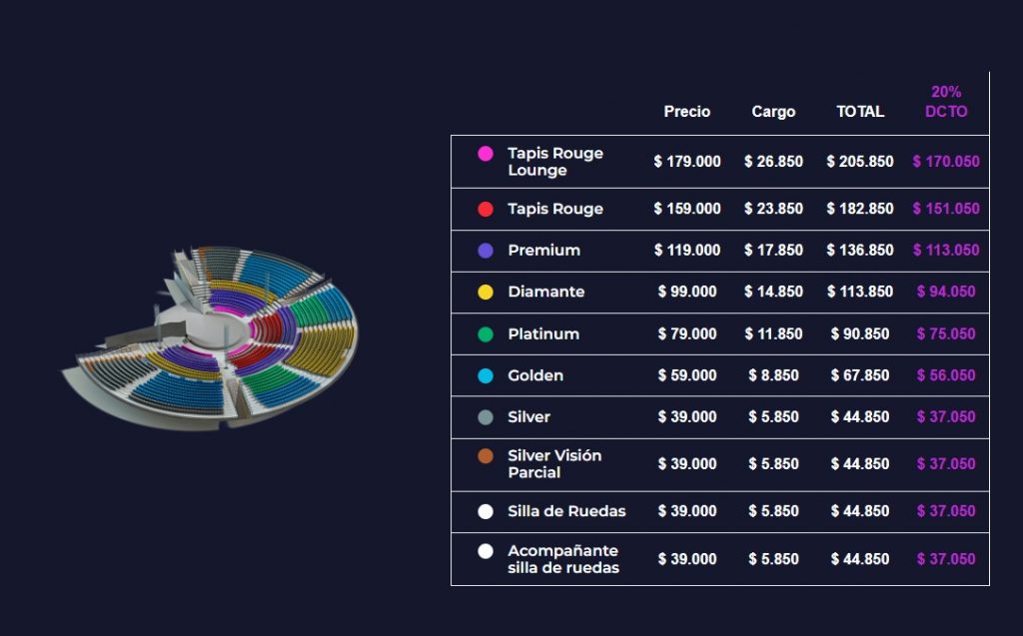This screenshot has width=1023, height=636.
Task: Select the Platinum total $ 90.850
Action: point(860,334)
